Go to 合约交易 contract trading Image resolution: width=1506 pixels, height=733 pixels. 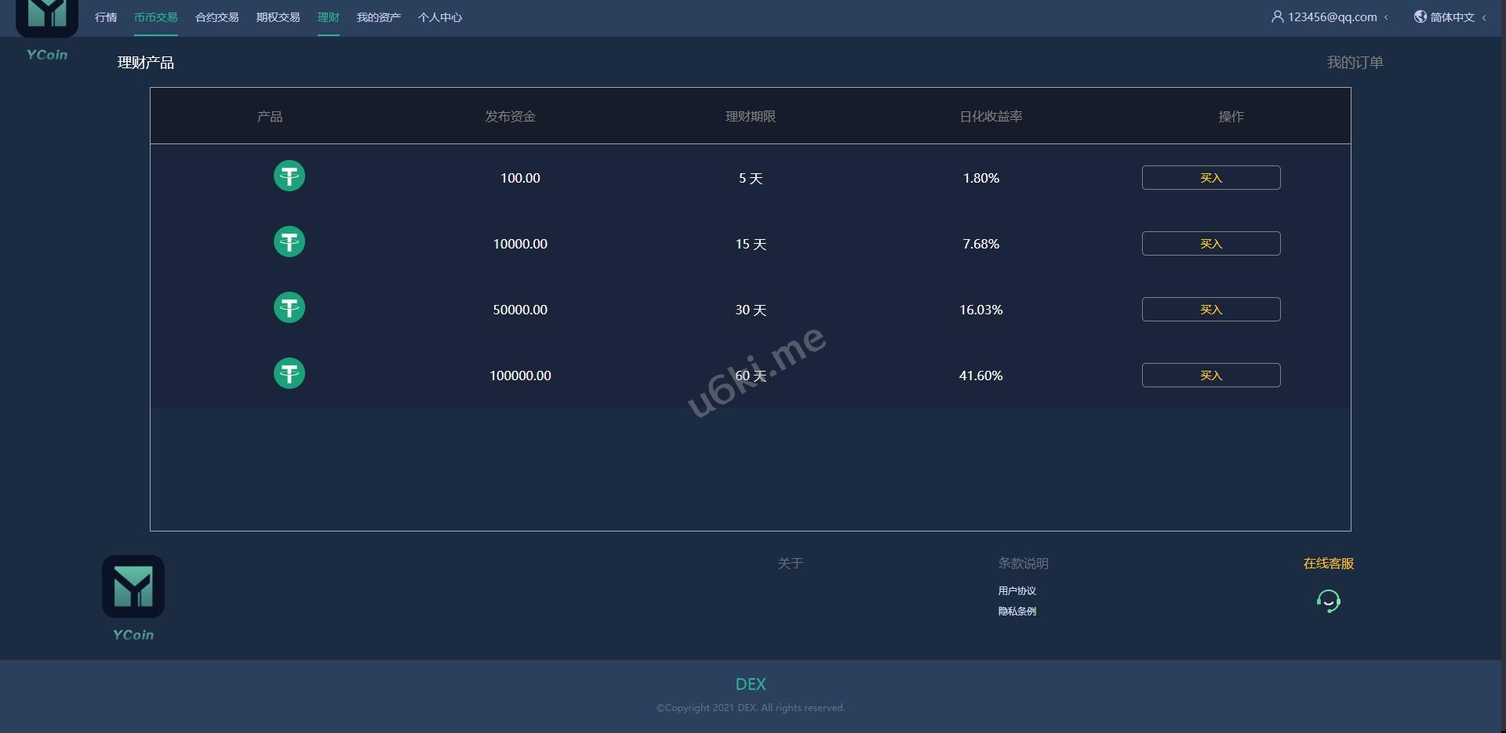point(216,17)
